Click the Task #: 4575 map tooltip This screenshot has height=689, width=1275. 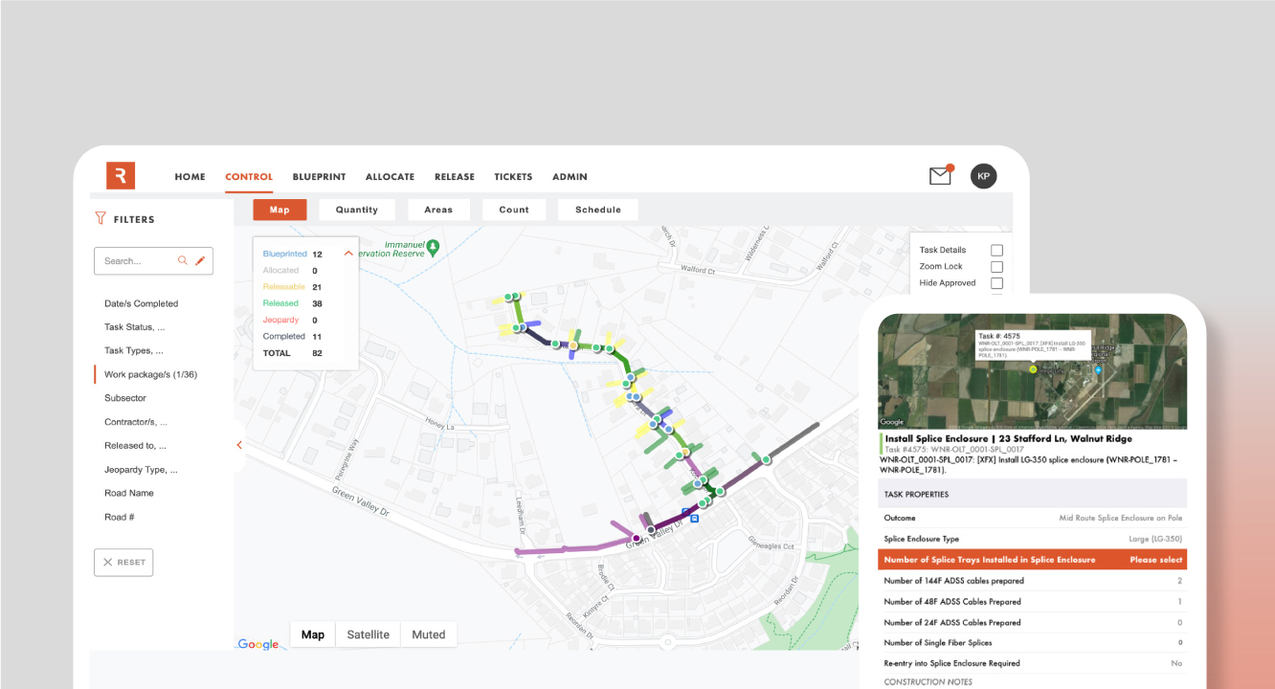point(1032,345)
